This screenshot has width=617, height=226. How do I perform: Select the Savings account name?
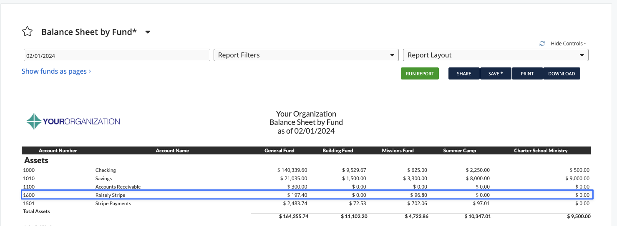pyautogui.click(x=104, y=179)
